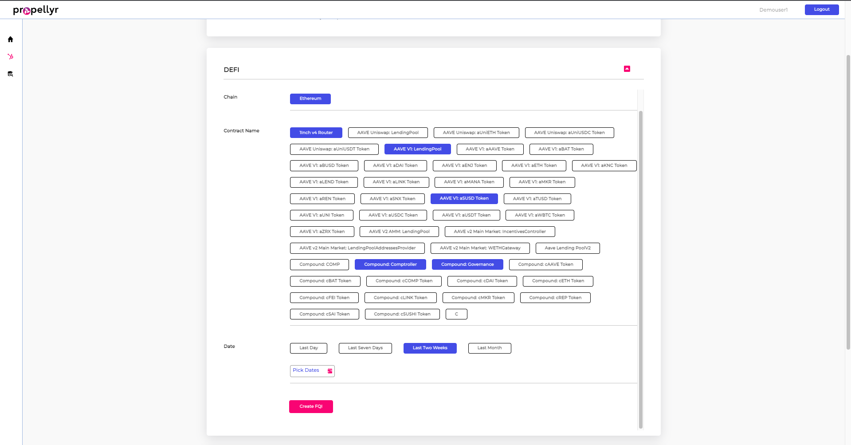Select Compound: COMP contract

pyautogui.click(x=319, y=264)
